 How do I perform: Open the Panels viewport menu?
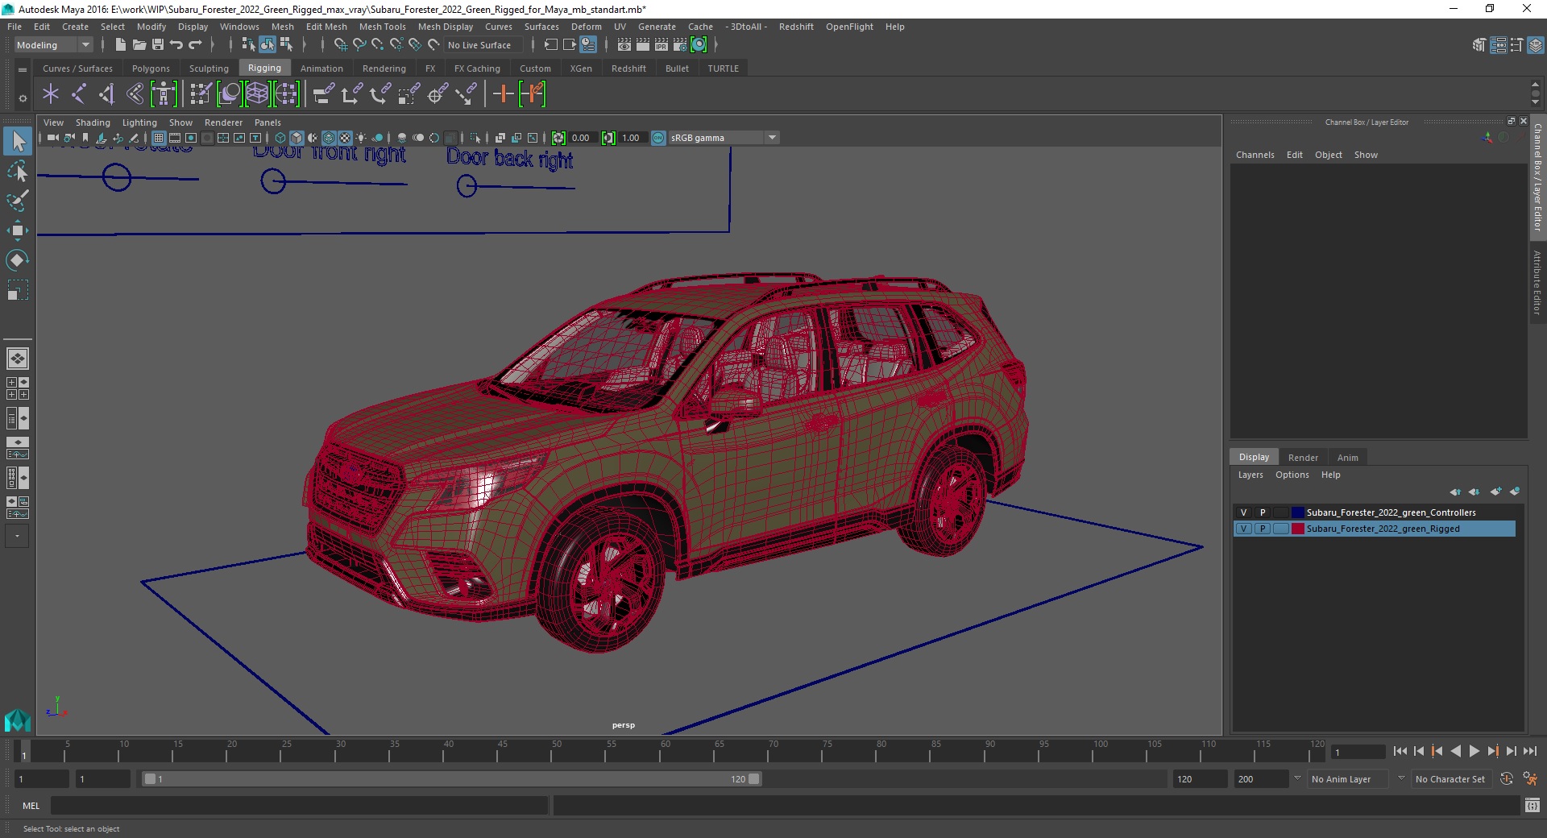(268, 122)
